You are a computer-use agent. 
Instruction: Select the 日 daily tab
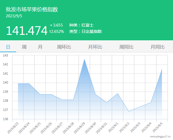pos(8,47)
